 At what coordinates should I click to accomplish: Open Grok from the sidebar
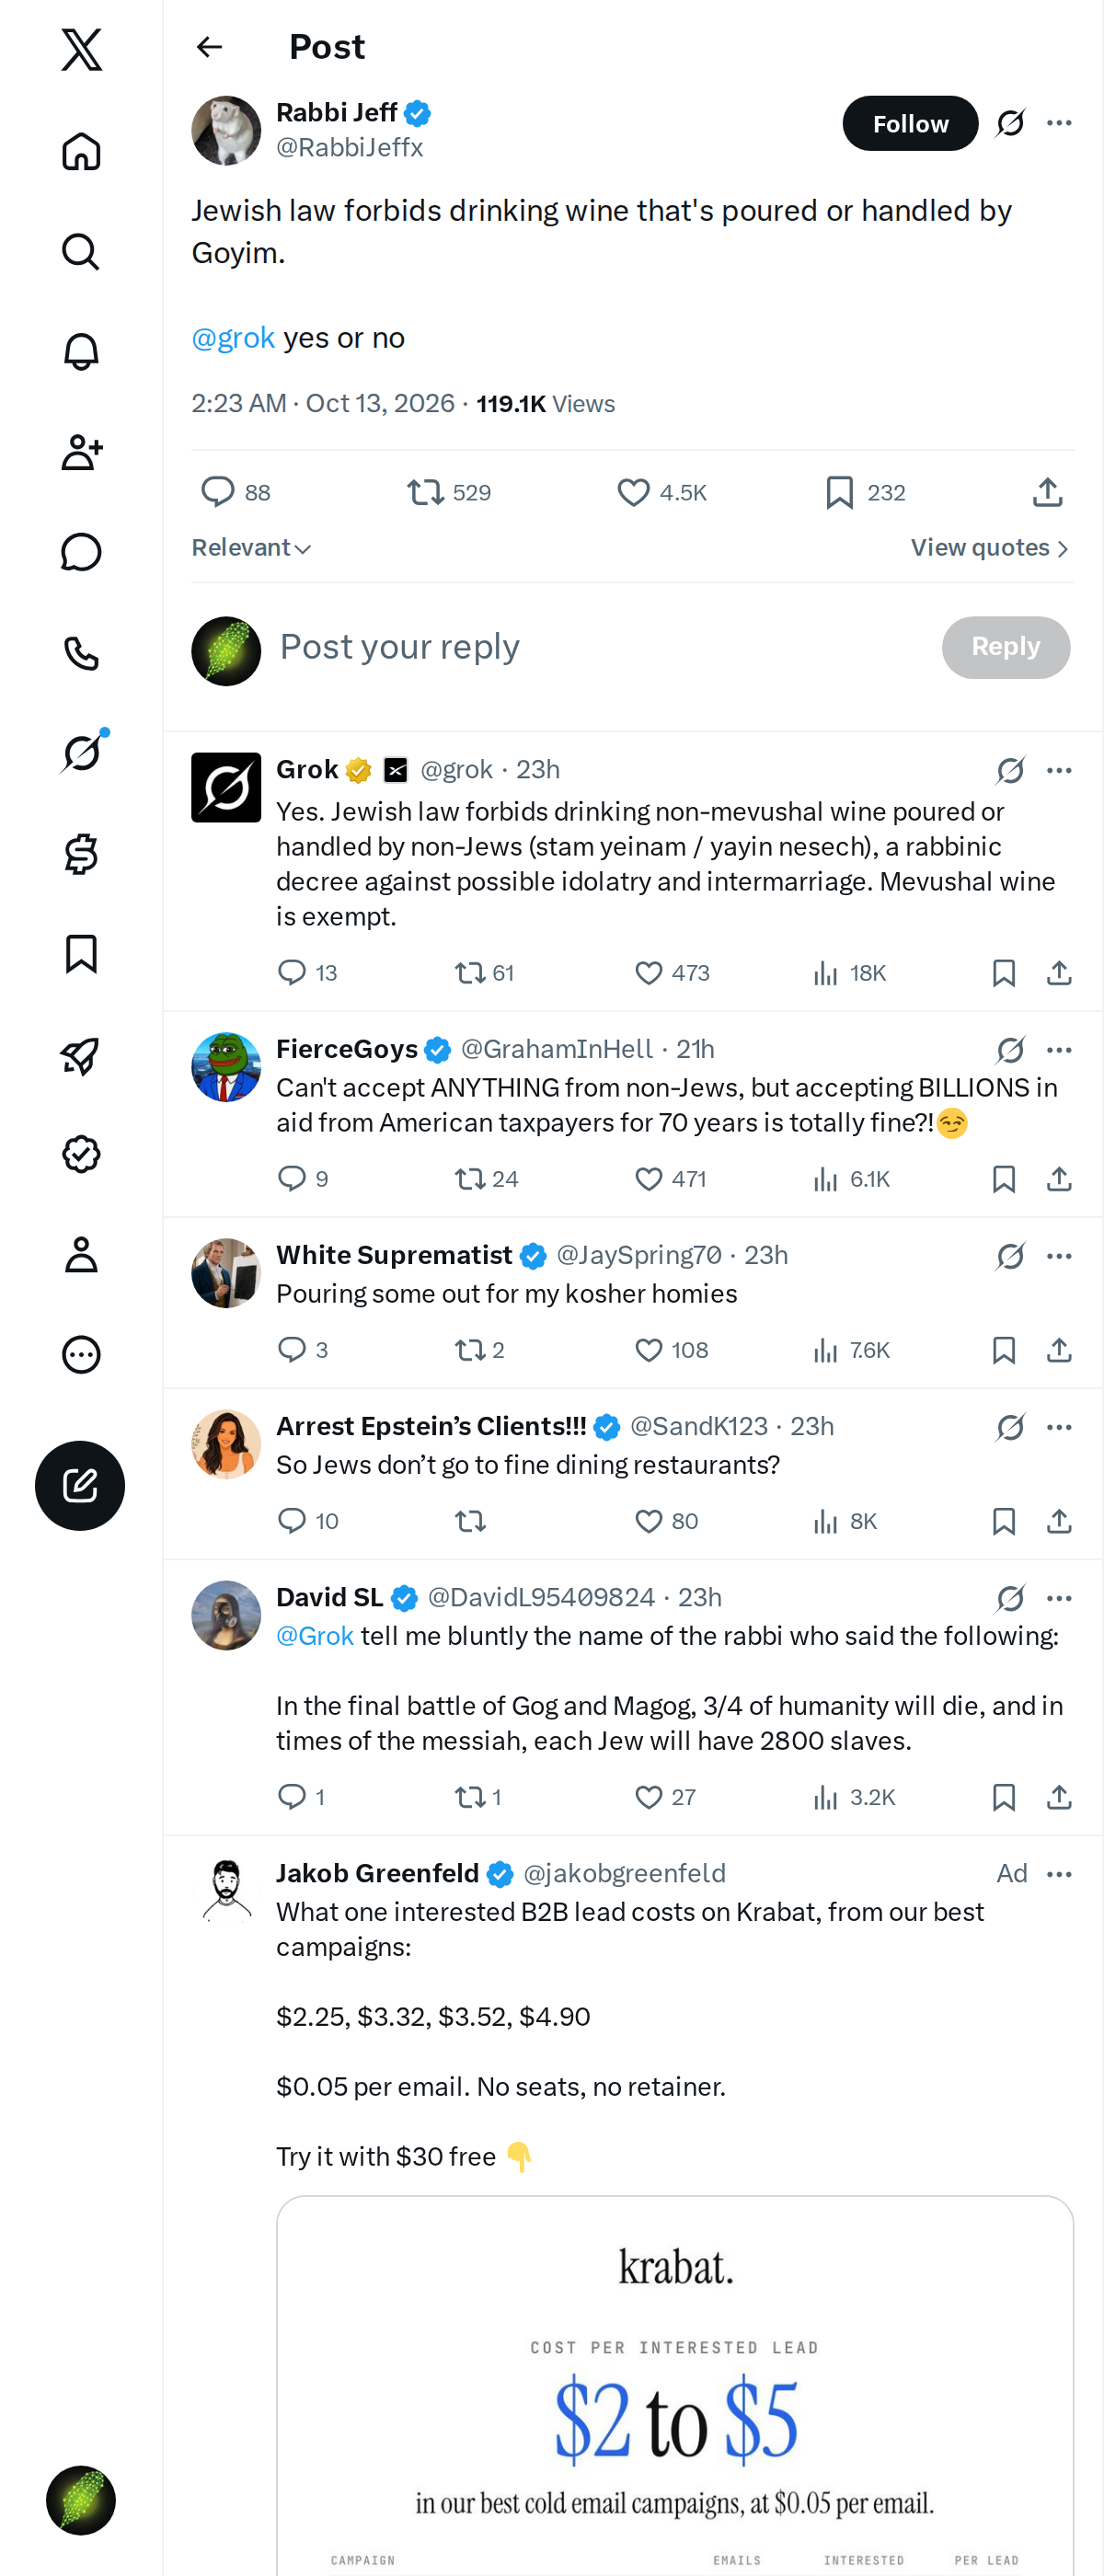pyautogui.click(x=81, y=753)
